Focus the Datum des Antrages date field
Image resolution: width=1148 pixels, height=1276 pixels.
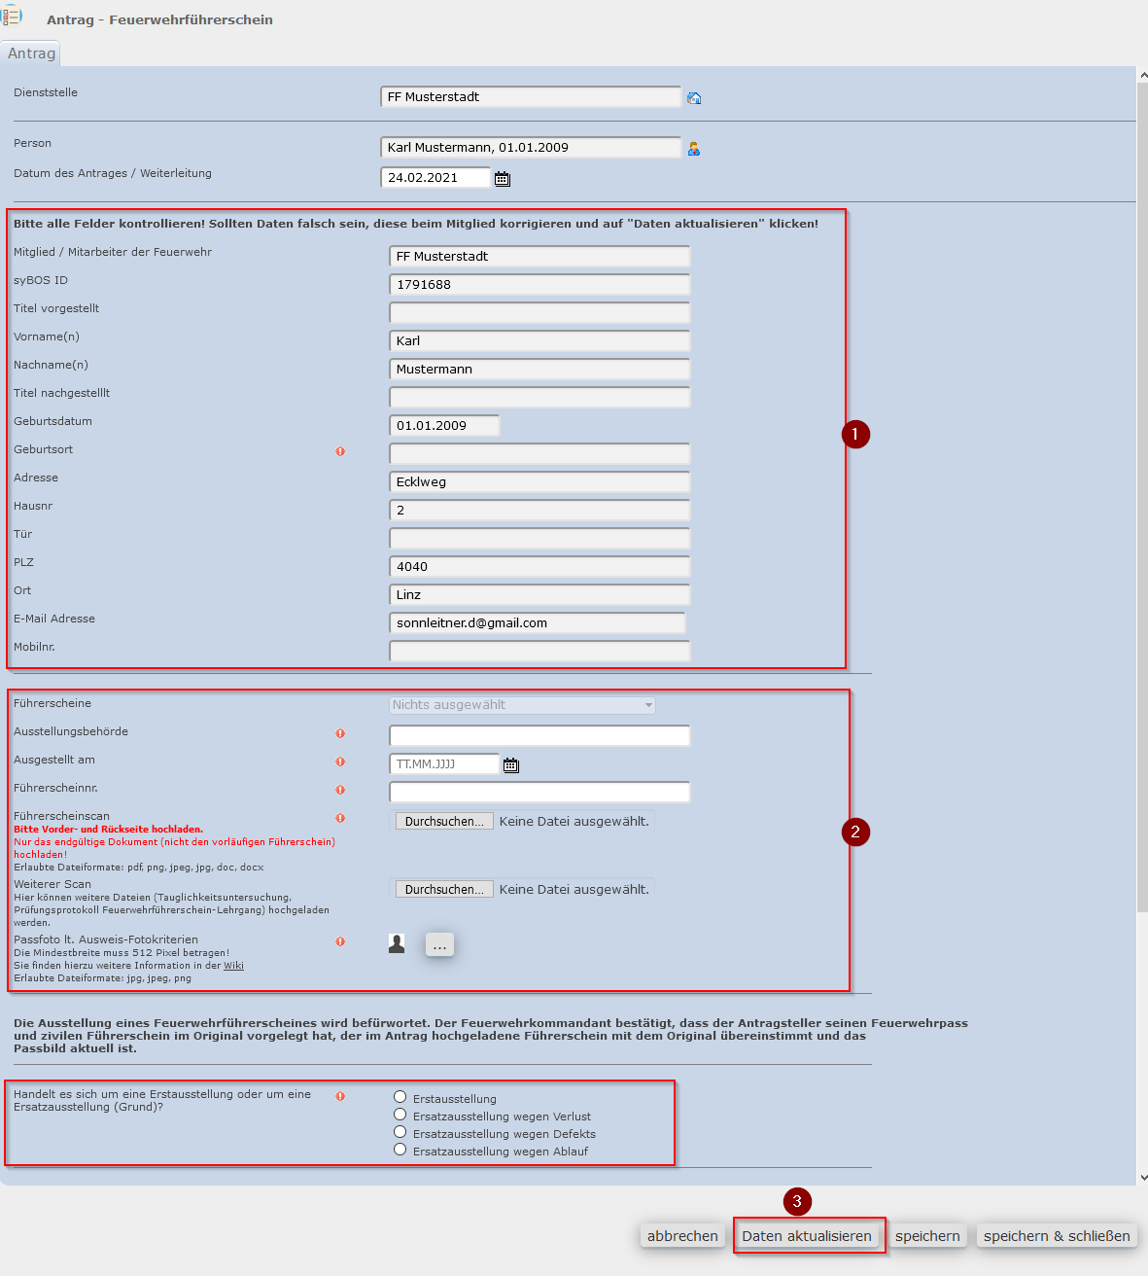pyautogui.click(x=435, y=178)
